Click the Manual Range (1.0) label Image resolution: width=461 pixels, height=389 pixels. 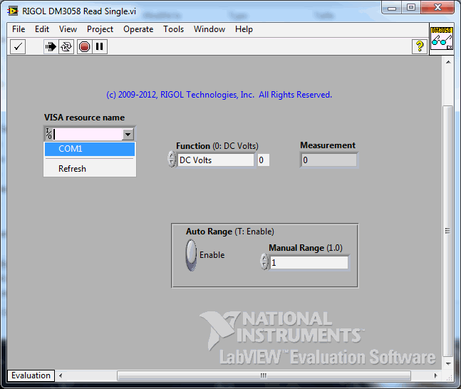tap(306, 248)
